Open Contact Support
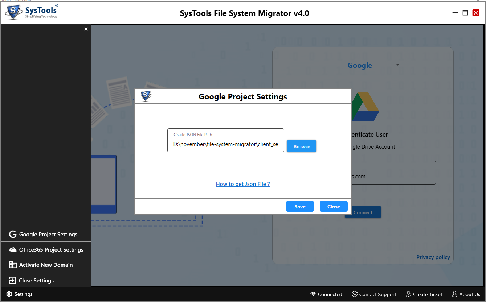Image resolution: width=486 pixels, height=302 pixels. click(374, 294)
